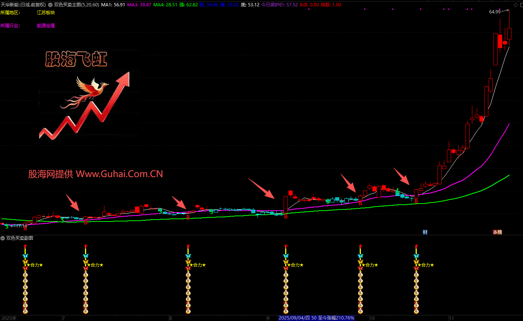523x321 pixels.
Task: Click the 涨榜 marker icon
Action: point(497,232)
